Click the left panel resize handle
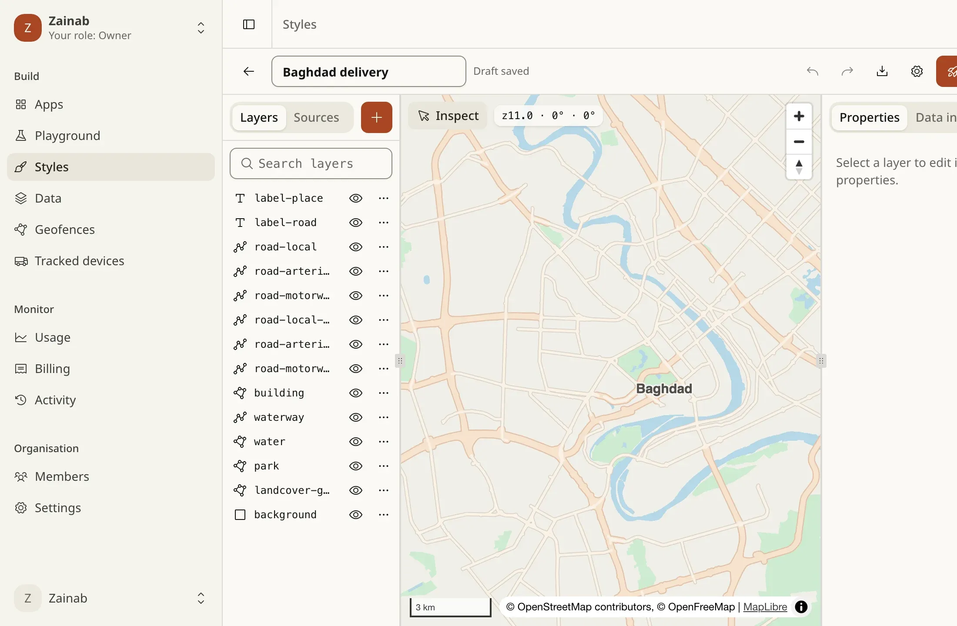The height and width of the screenshot is (626, 957). click(400, 361)
